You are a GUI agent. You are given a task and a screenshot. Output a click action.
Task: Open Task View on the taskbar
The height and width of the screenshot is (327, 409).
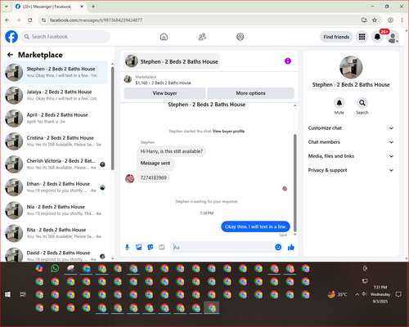(x=23, y=294)
